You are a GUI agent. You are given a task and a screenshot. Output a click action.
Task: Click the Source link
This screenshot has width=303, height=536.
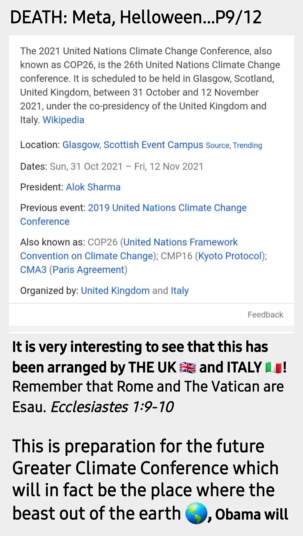[218, 145]
